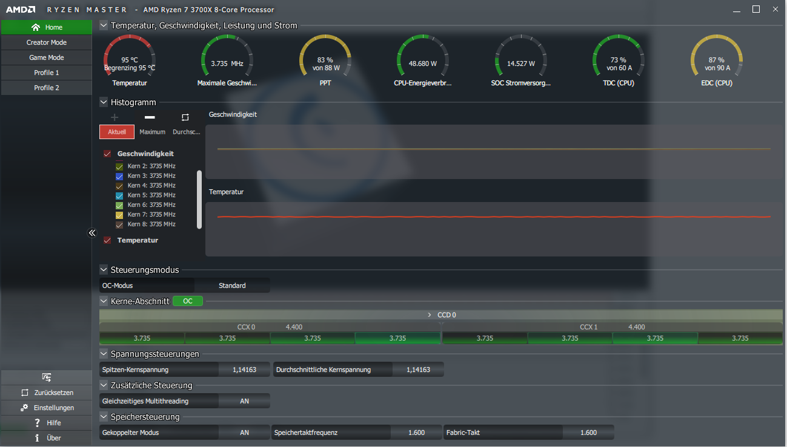
Task: Click the EDC (CPU) gauge
Action: click(x=717, y=60)
